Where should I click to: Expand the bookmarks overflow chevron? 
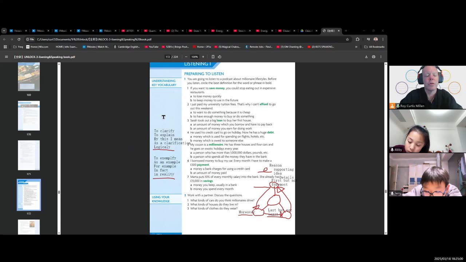[x=356, y=47]
